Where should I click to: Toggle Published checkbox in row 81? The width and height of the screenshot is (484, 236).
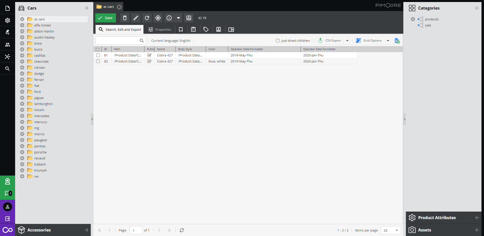[x=149, y=55]
